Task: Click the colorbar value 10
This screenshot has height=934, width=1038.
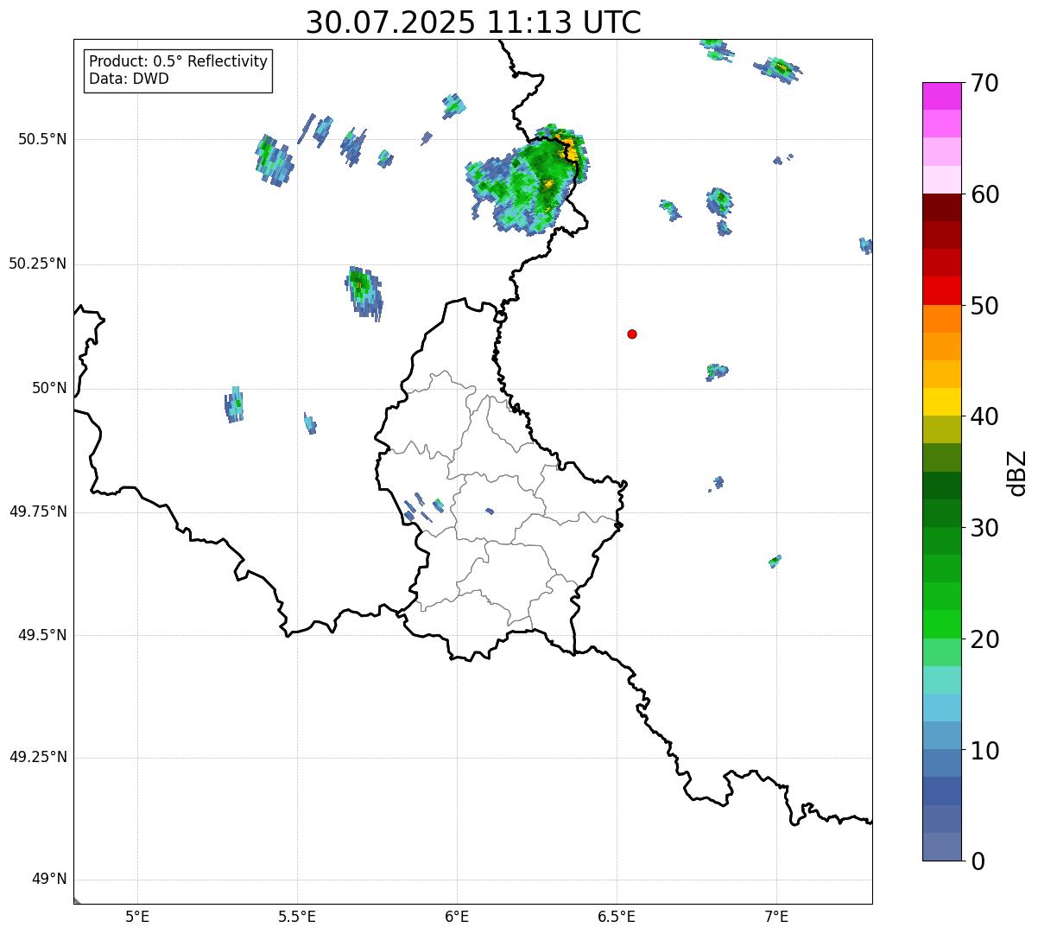Action: pyautogui.click(x=984, y=751)
